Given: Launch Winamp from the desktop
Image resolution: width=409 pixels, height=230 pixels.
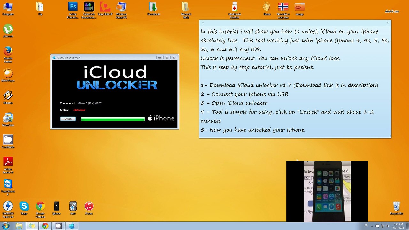Looking at the screenshot, I should [x=8, y=97].
